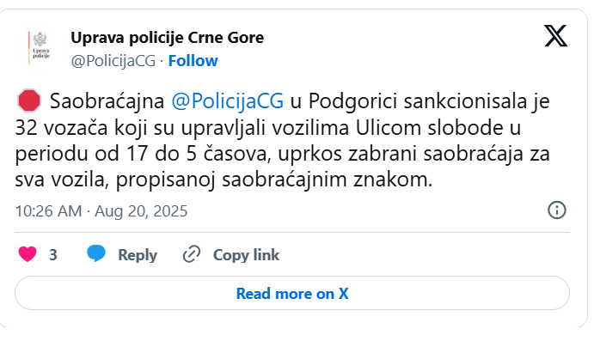Click the blue reply speech bubble icon
Screen dimensions: 594x341
tap(96, 253)
